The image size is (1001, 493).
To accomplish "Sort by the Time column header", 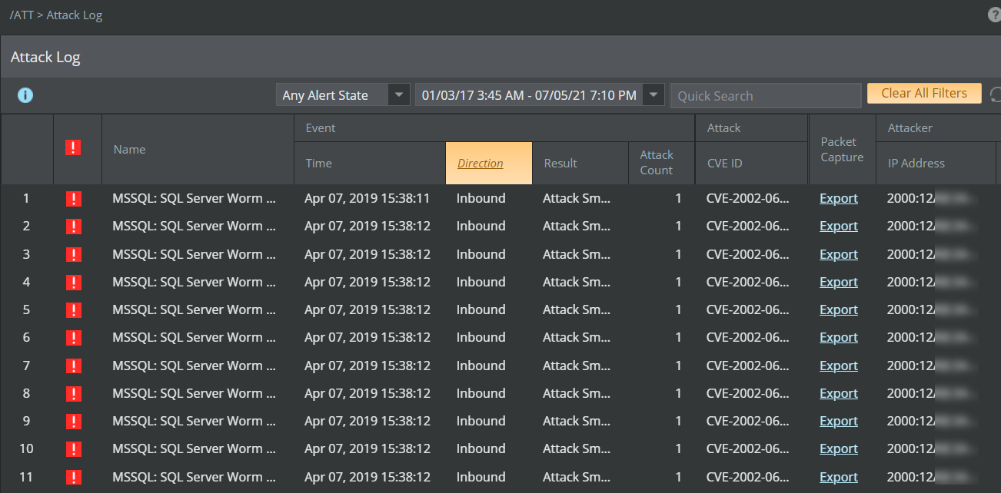I will pyautogui.click(x=370, y=163).
